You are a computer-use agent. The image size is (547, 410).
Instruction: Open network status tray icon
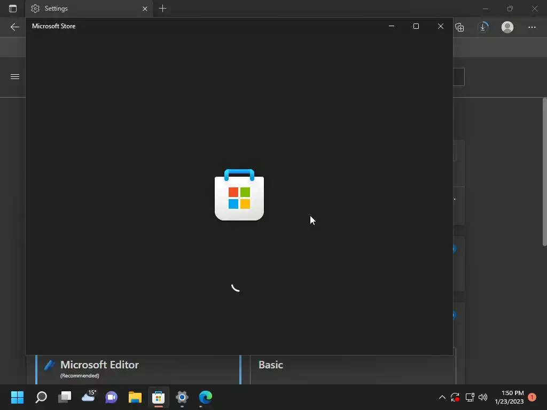470,397
